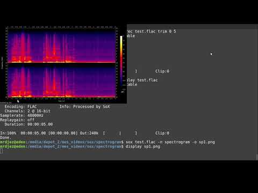Click the 'Out:240k' status text
258x193 pixels.
pos(89,133)
